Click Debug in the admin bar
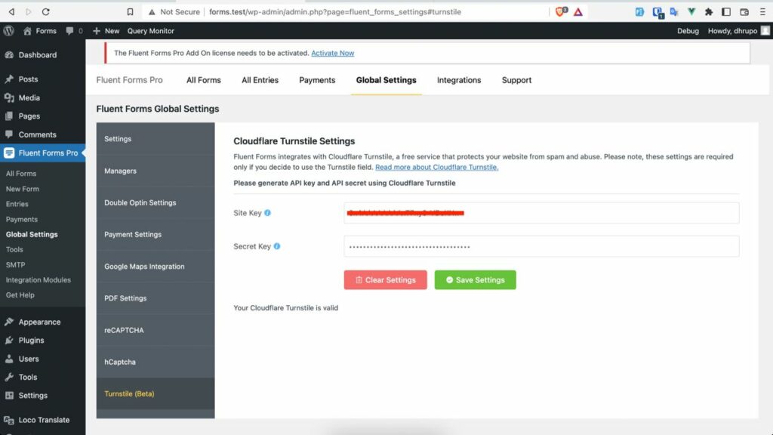The height and width of the screenshot is (435, 773). click(x=688, y=30)
